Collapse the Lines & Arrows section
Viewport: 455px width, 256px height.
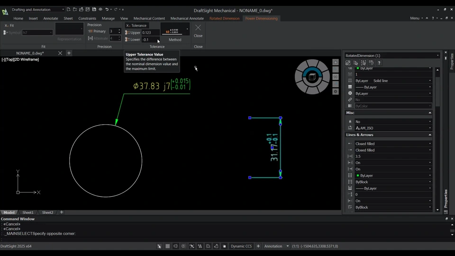coord(430,135)
